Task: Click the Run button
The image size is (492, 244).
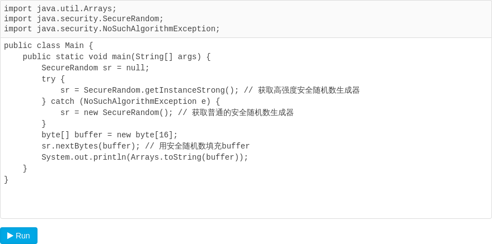Action: coord(18,236)
